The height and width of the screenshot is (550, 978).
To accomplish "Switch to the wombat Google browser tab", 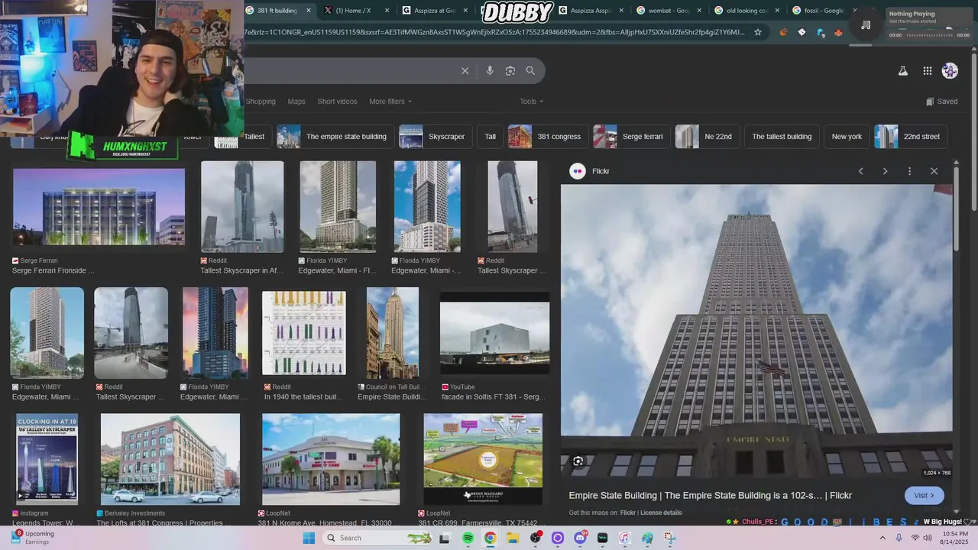I will click(x=669, y=11).
